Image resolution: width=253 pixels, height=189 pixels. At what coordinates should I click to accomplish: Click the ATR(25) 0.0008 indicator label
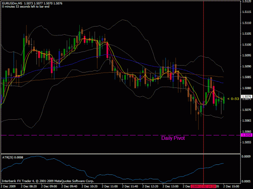(x=13, y=158)
